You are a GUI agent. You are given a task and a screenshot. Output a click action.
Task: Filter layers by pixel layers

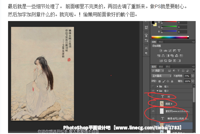(x=170, y=71)
